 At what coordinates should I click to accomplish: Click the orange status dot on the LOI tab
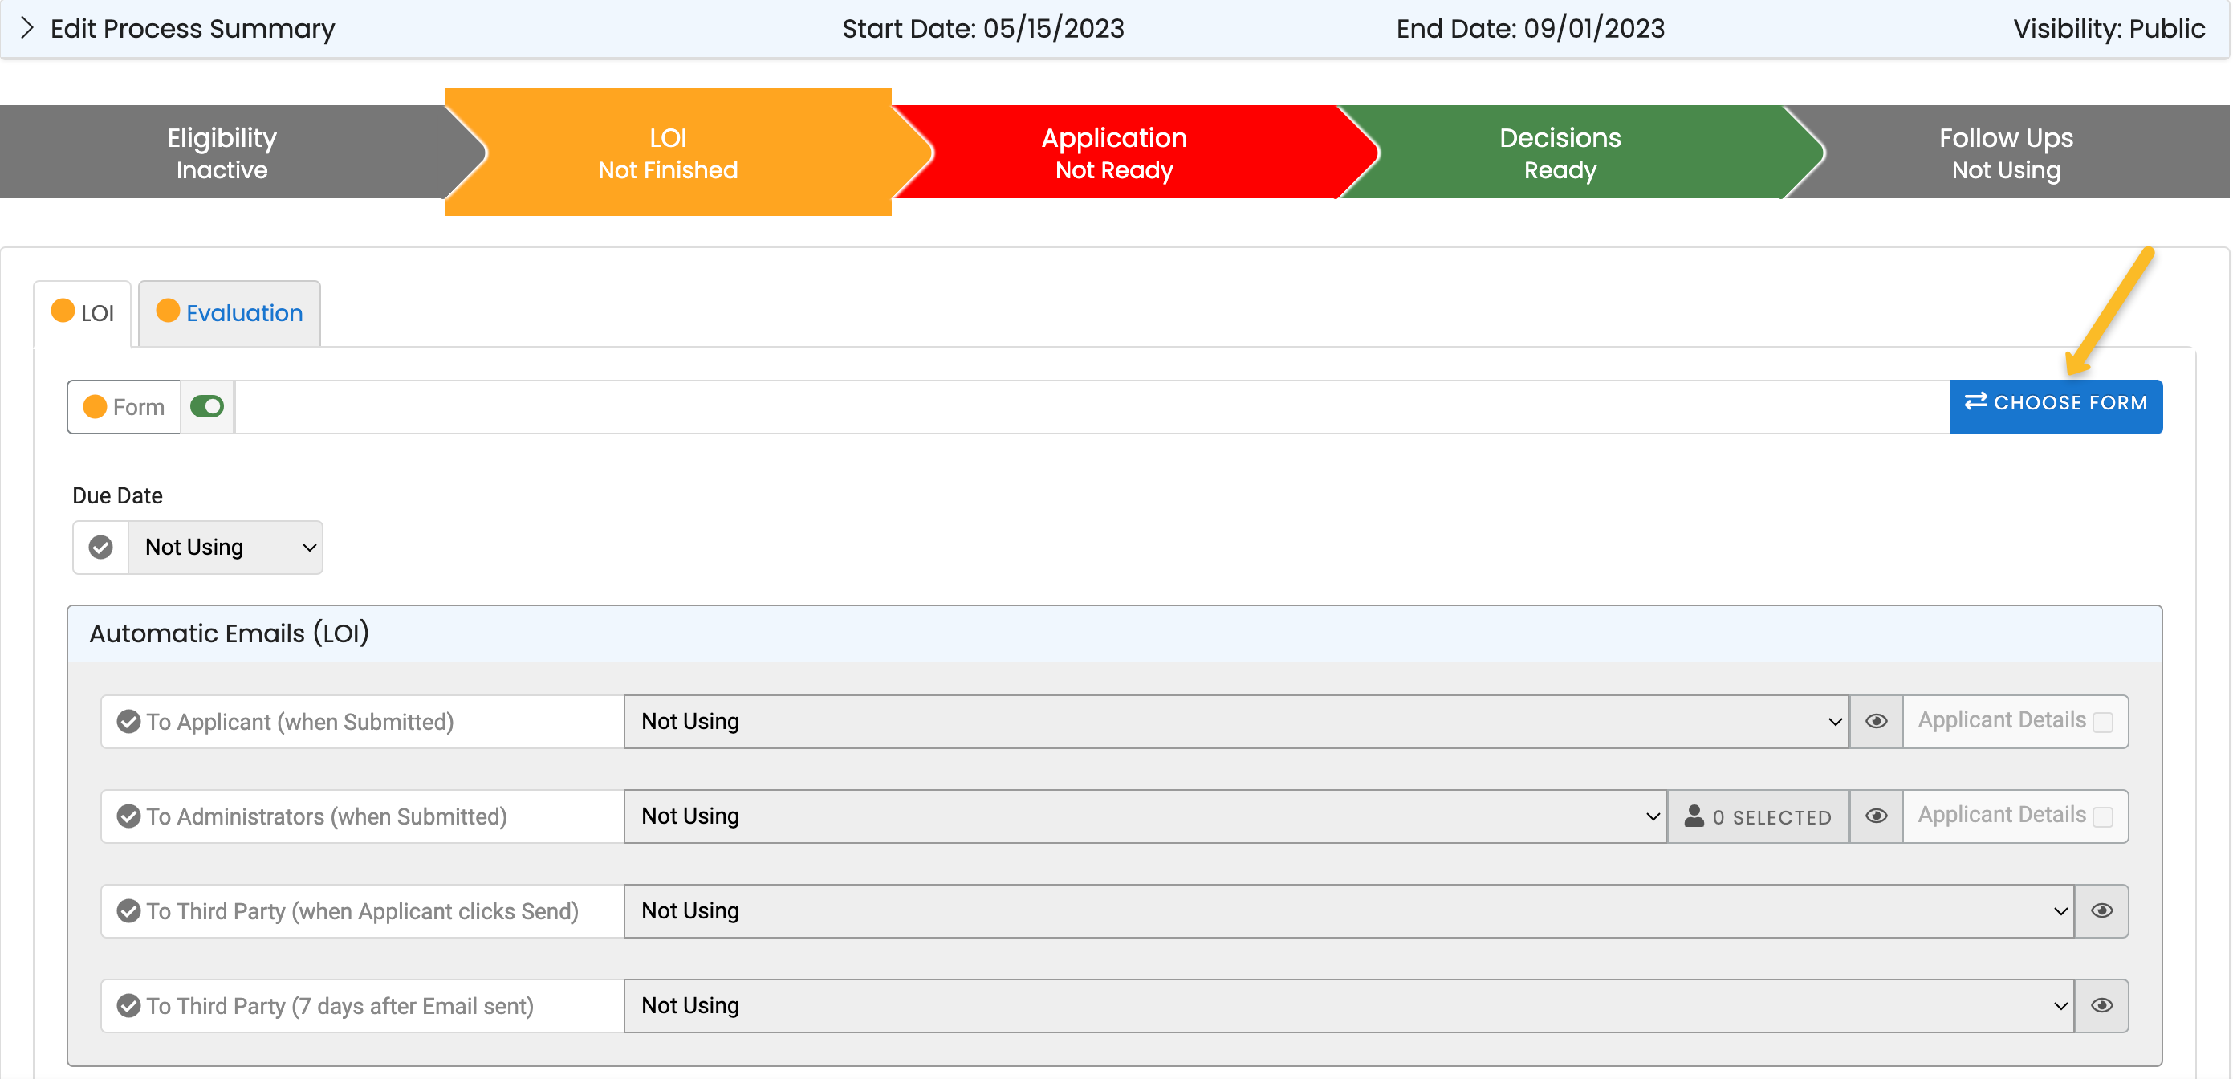(62, 310)
